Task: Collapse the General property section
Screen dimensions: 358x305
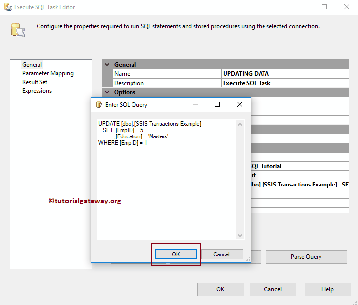Action: point(107,65)
